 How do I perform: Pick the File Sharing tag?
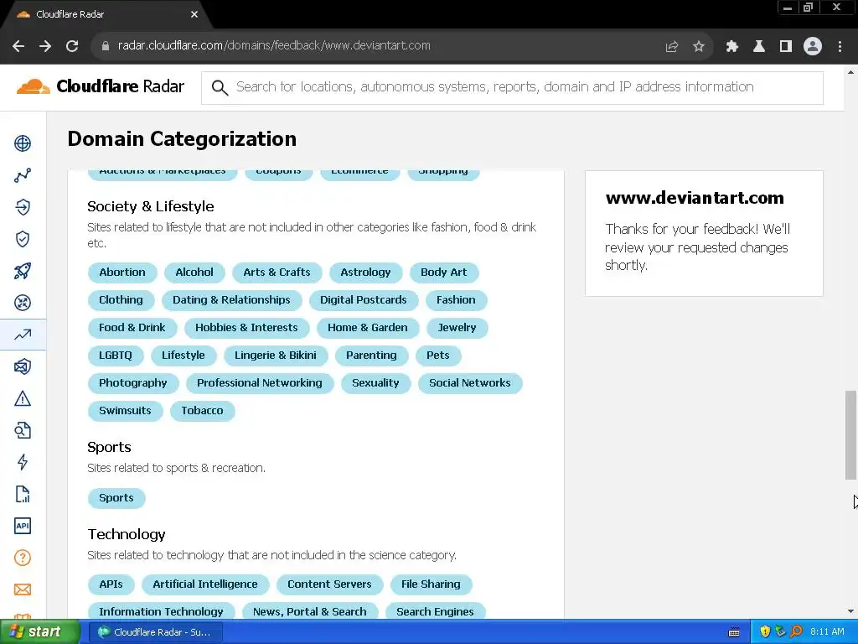tap(431, 584)
